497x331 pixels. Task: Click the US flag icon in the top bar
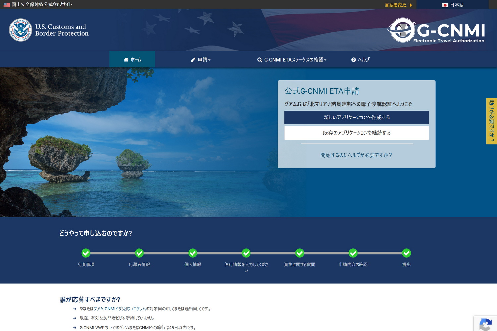click(x=6, y=5)
